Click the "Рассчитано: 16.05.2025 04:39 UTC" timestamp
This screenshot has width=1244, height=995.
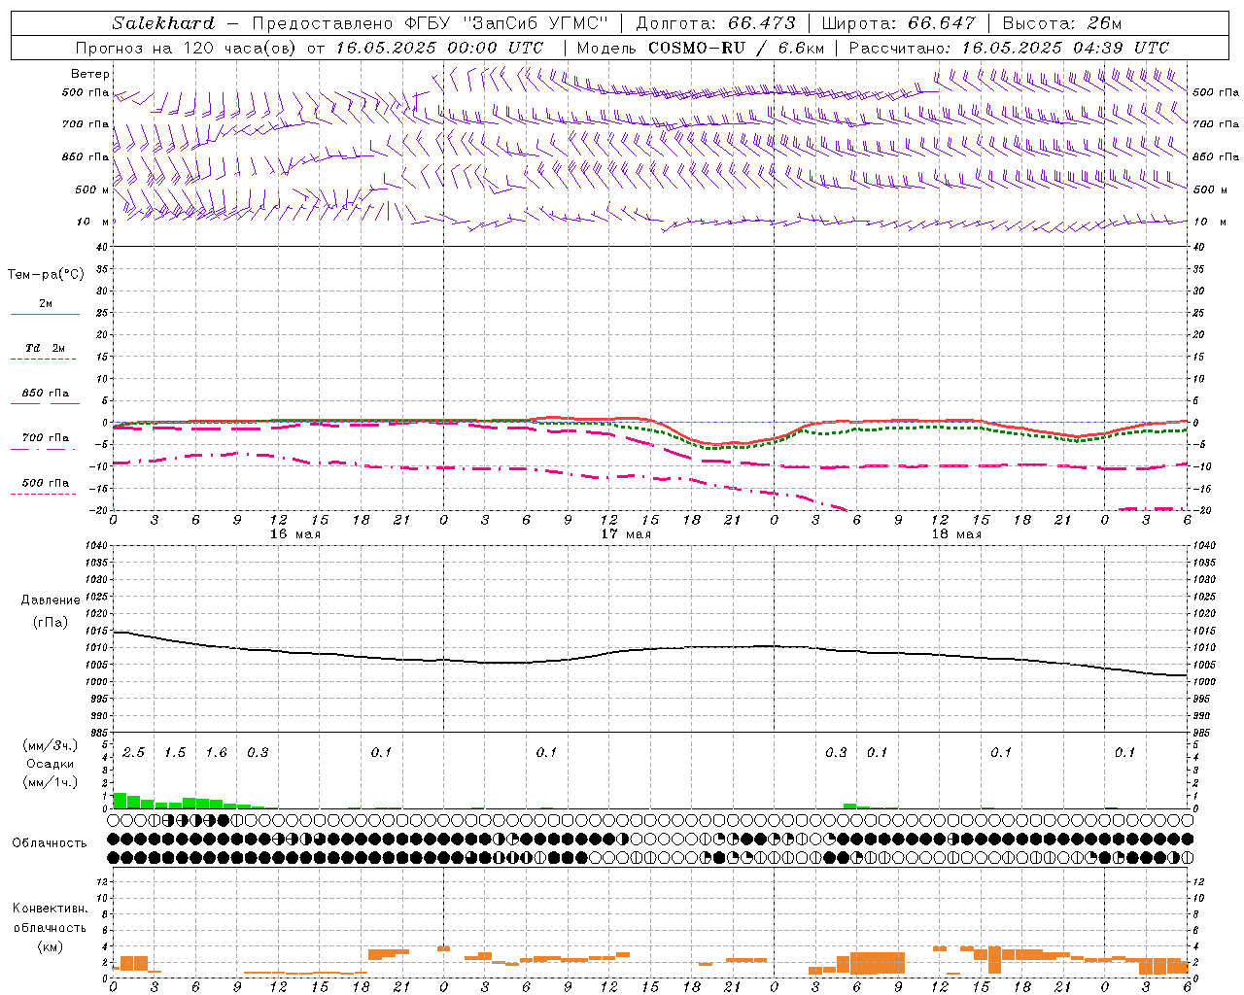point(1010,48)
